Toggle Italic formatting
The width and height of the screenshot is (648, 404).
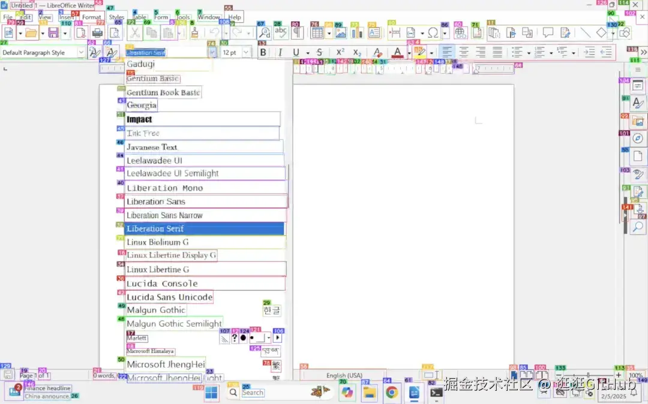pos(280,52)
